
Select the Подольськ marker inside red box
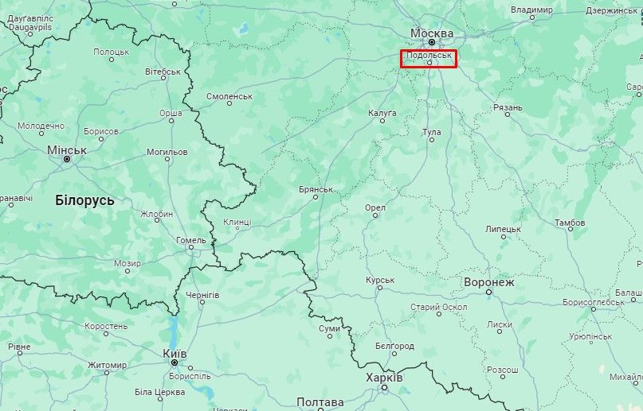pos(429,63)
